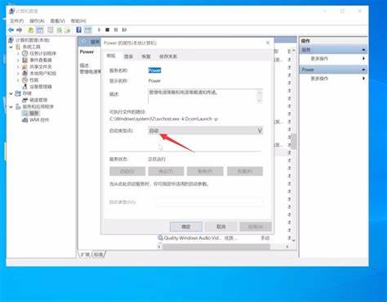The image size is (387, 302).
Task: Click the 取消 button
Action: [221, 227]
